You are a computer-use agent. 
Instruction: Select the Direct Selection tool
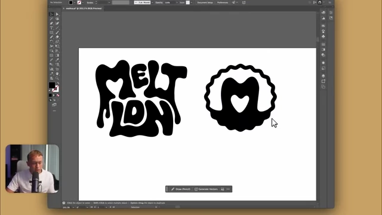click(x=57, y=14)
